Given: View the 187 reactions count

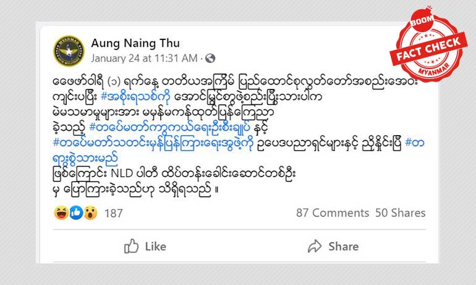Looking at the screenshot, I should 114,213.
